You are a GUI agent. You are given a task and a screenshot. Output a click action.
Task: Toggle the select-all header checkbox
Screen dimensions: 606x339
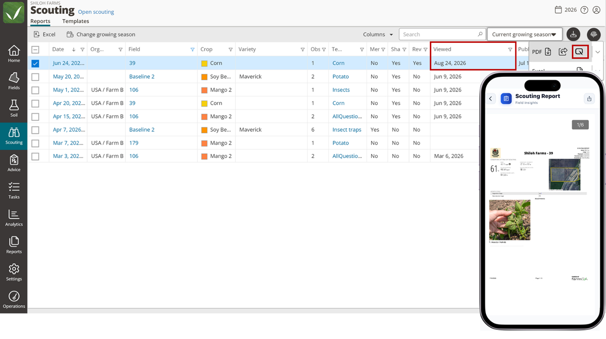tap(35, 50)
